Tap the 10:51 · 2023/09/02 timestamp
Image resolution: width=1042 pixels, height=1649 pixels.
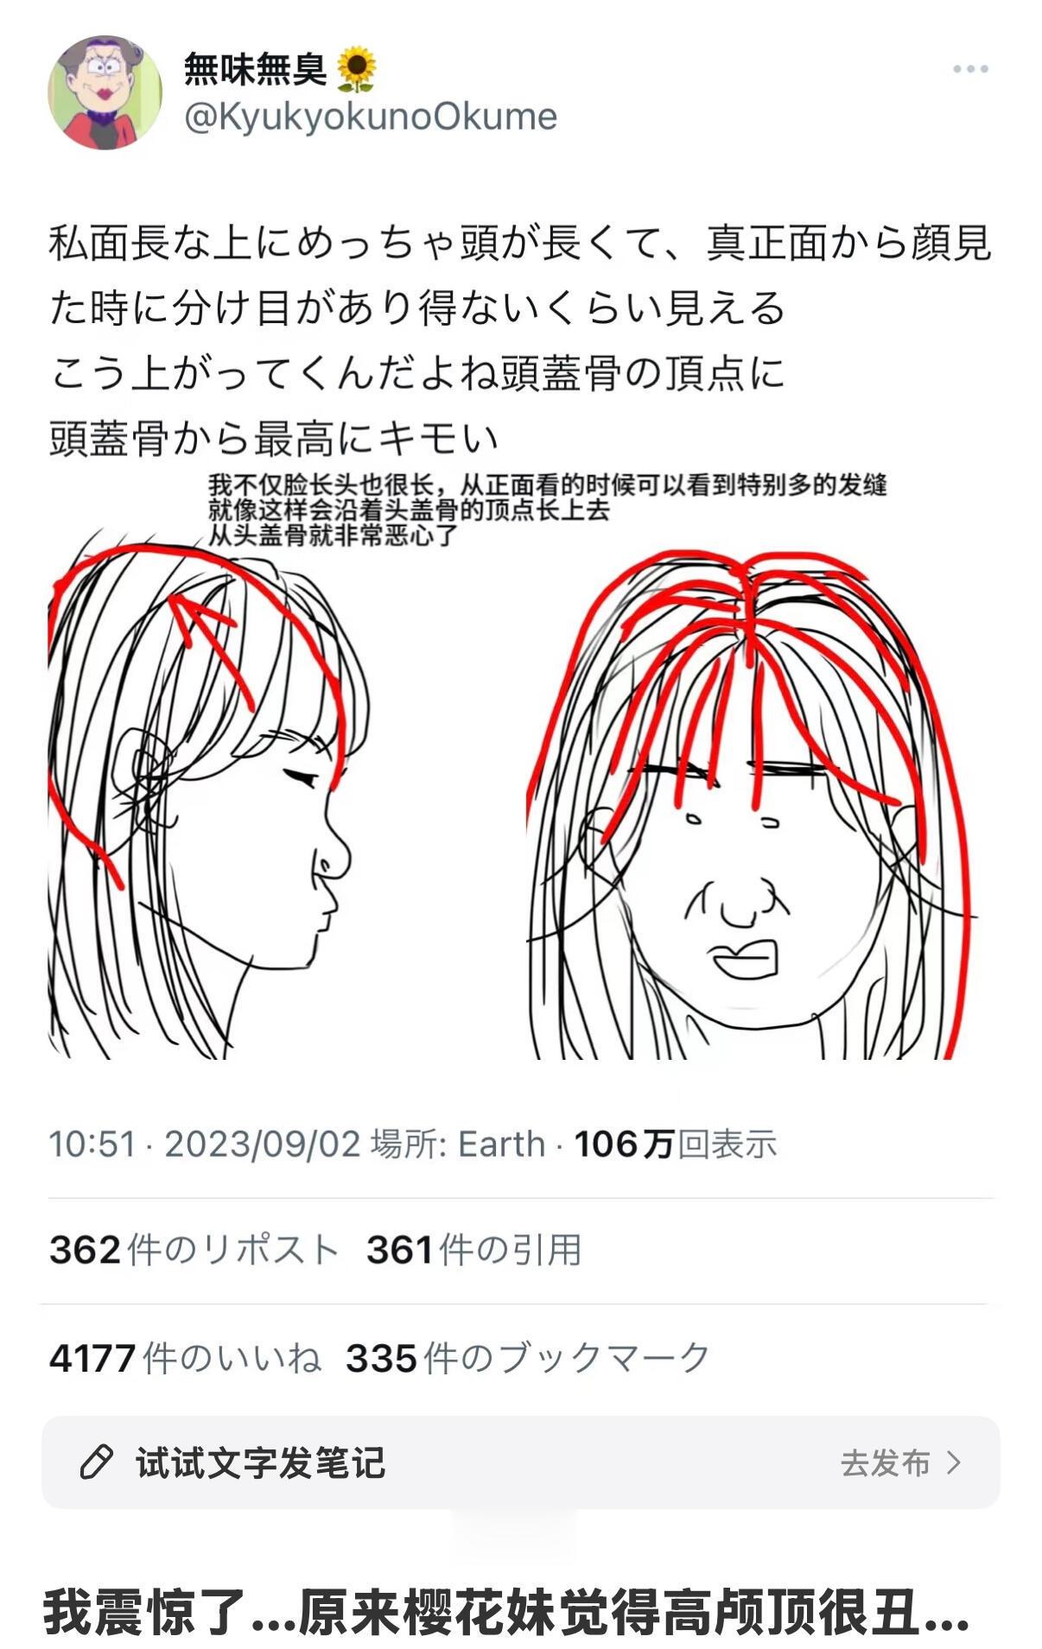click(205, 1144)
